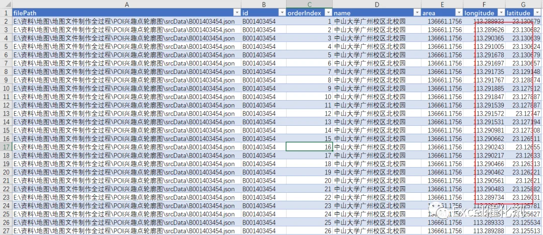543x235 pixels.
Task: Select longitude cell 113.289734
Action: (x=484, y=197)
